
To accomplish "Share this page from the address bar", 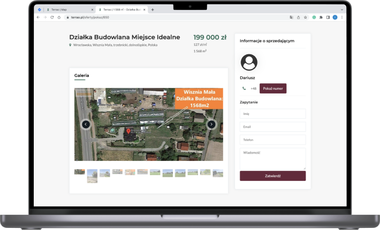I will 298,17.
